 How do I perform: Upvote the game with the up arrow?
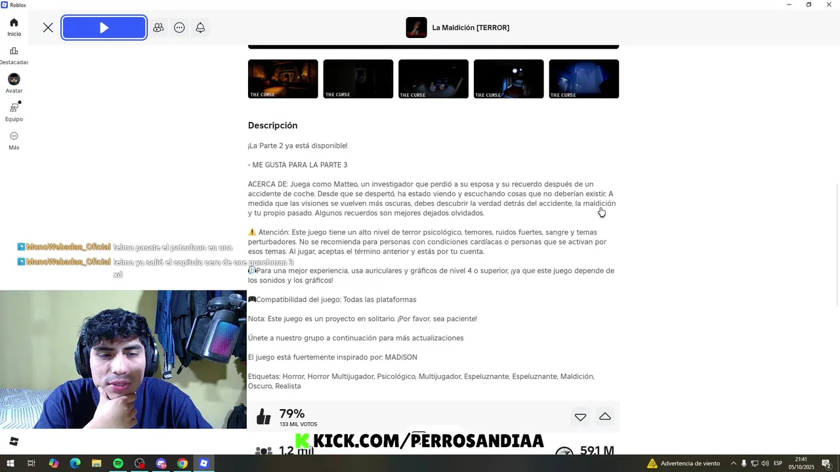tap(605, 417)
